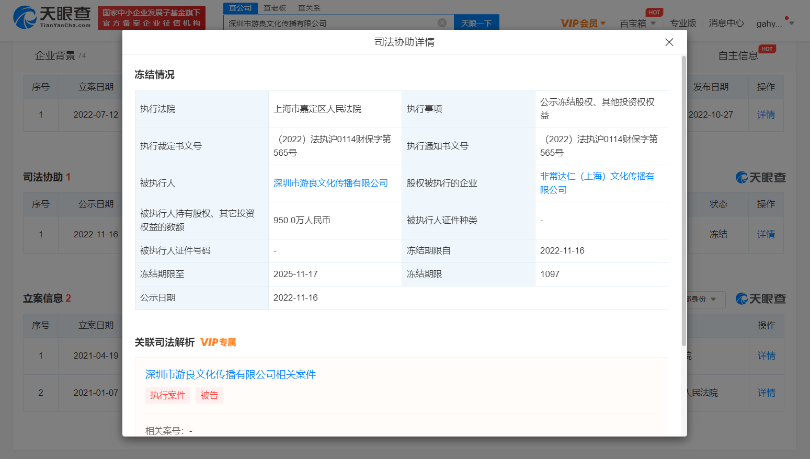Click the 关联司法解析 heading
The image size is (810, 459).
tap(165, 342)
